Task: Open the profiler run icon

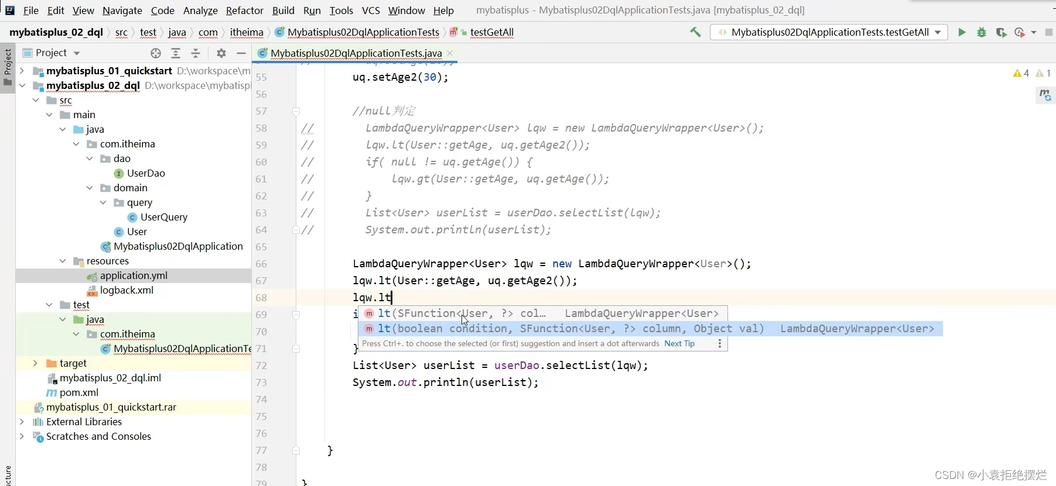Action: coord(1020,32)
